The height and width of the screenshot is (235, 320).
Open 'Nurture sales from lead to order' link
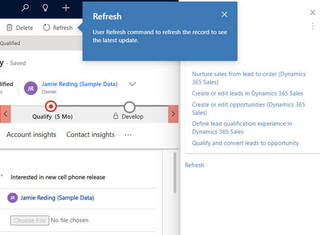[x=249, y=78]
